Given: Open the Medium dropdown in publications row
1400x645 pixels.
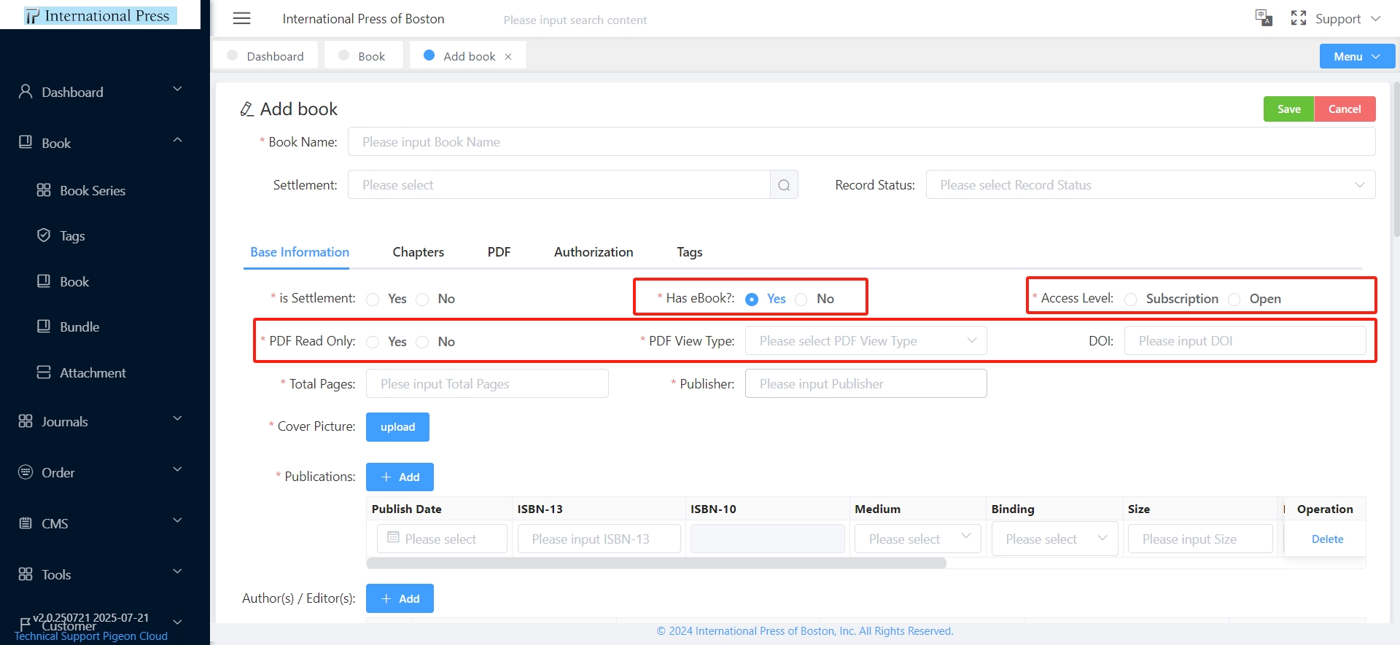Looking at the screenshot, I should 917,539.
